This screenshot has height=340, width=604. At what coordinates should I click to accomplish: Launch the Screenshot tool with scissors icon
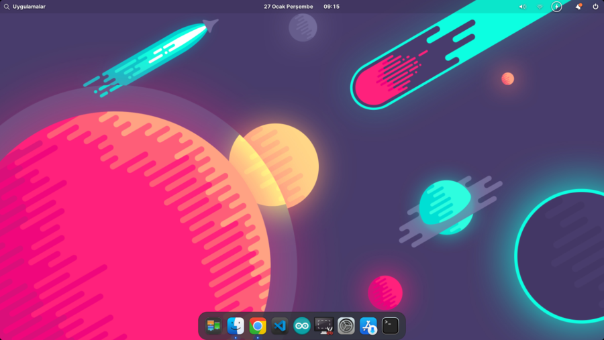click(324, 326)
